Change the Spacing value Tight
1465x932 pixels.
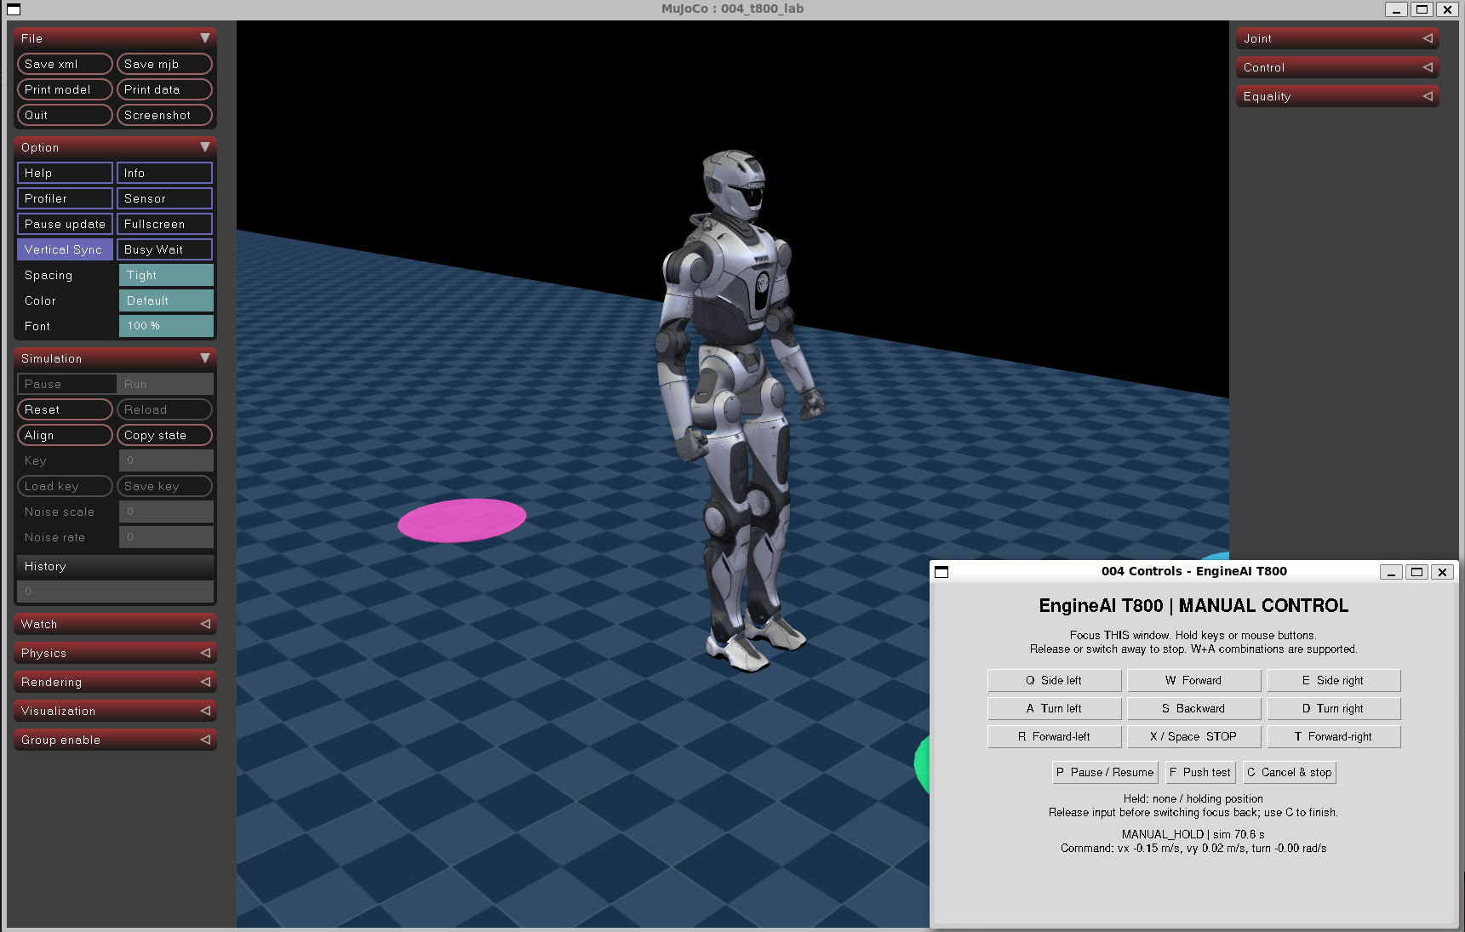tap(166, 275)
